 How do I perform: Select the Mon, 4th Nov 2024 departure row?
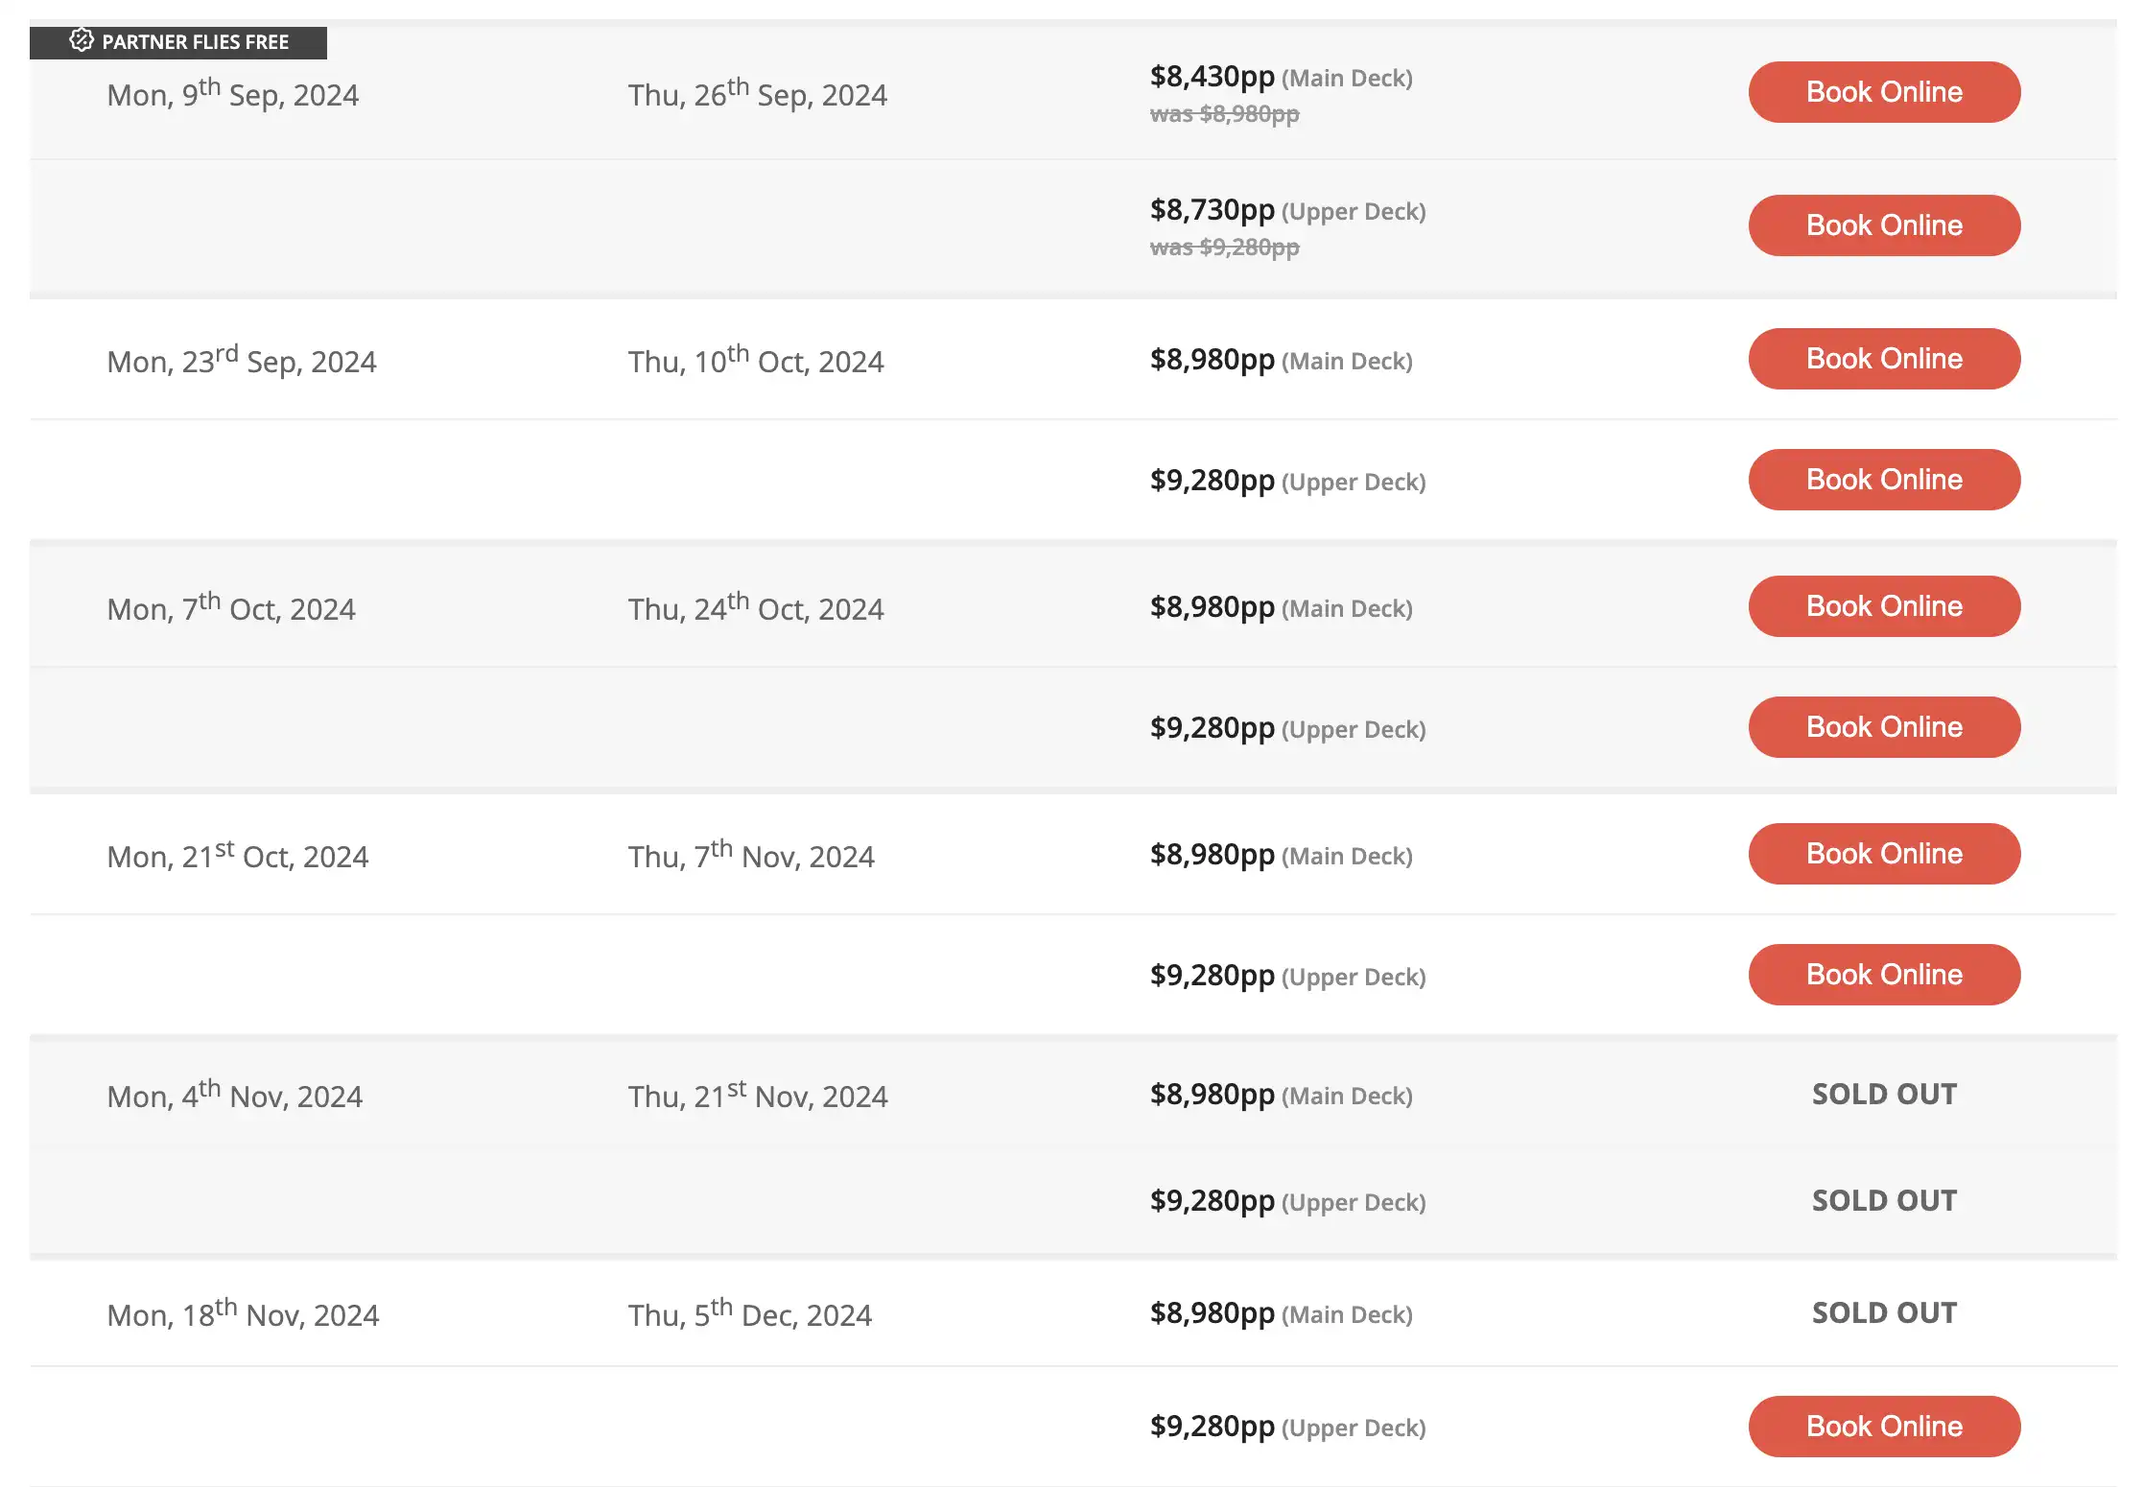(x=233, y=1095)
